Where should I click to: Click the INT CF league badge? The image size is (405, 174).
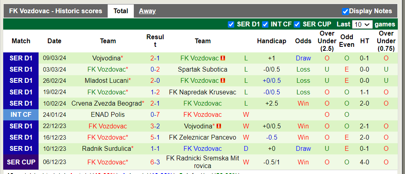[x=21, y=115]
